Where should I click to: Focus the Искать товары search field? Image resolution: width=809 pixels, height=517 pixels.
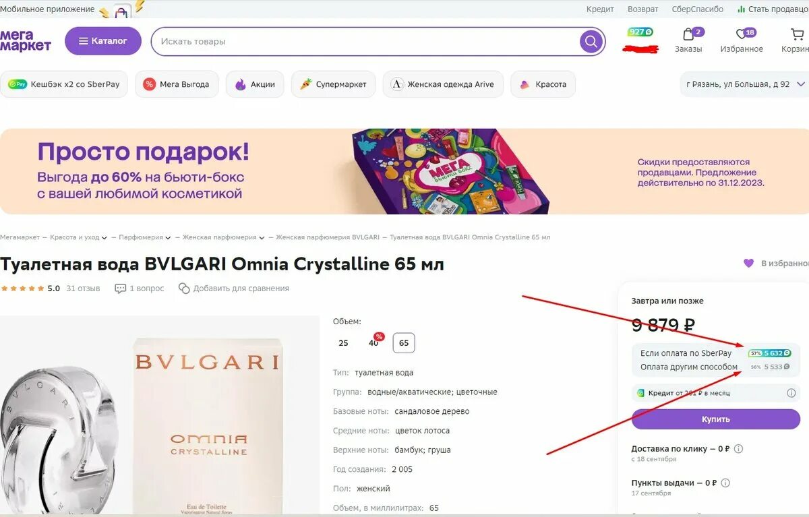[364, 41]
